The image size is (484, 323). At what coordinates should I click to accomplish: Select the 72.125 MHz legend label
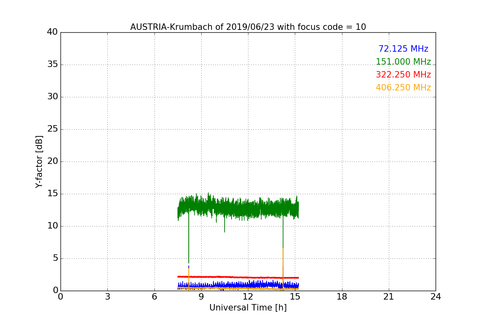[x=403, y=49]
